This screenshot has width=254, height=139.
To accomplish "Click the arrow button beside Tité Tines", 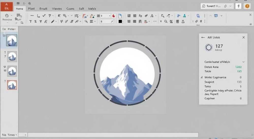I will point(25,135).
